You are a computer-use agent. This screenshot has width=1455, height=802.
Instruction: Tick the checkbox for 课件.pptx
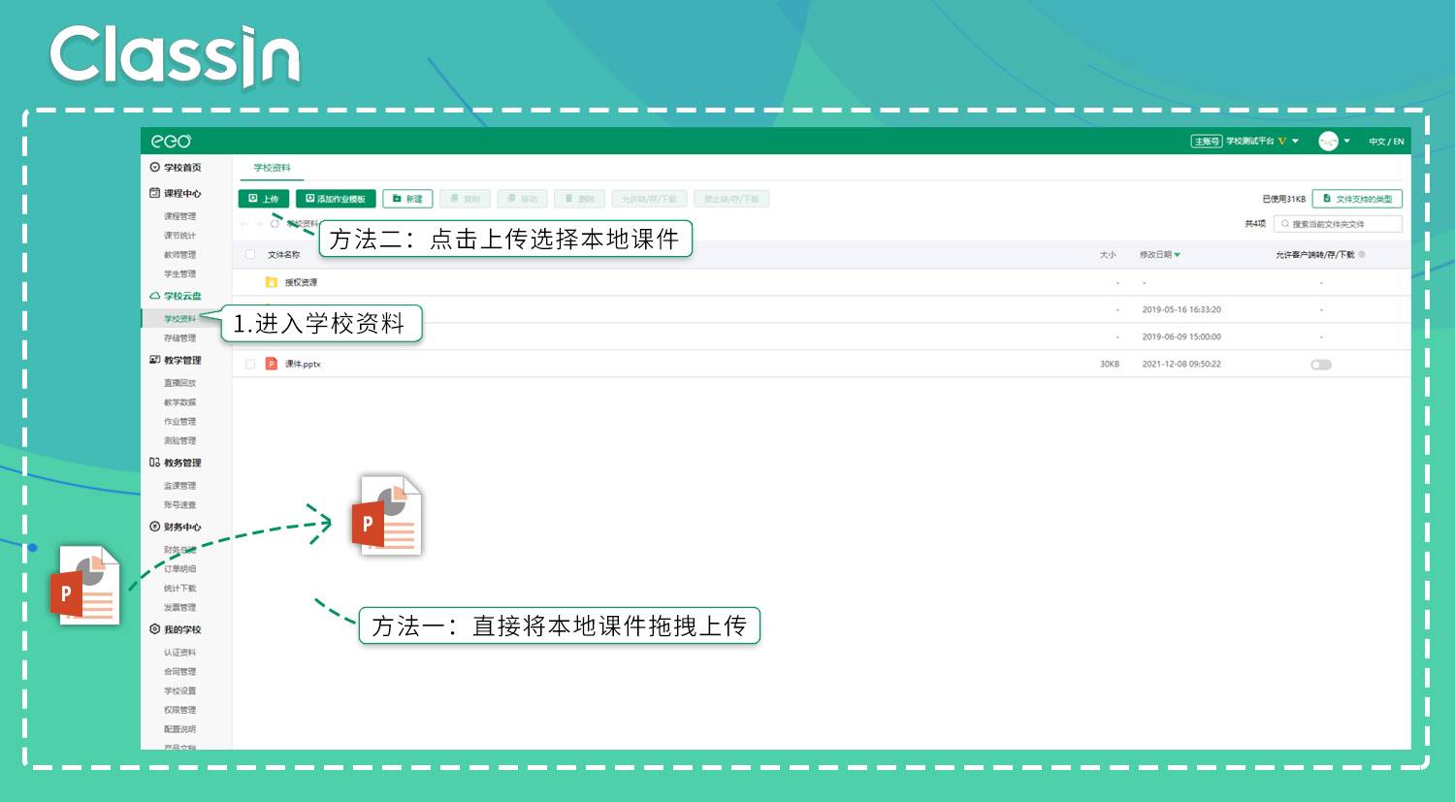point(250,364)
